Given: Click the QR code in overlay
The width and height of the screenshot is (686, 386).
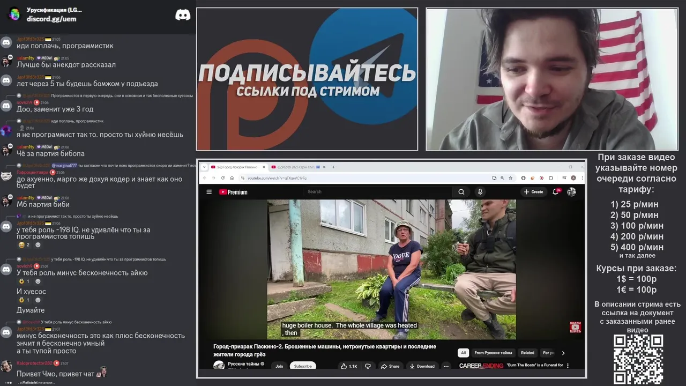Looking at the screenshot, I should pyautogui.click(x=638, y=359).
